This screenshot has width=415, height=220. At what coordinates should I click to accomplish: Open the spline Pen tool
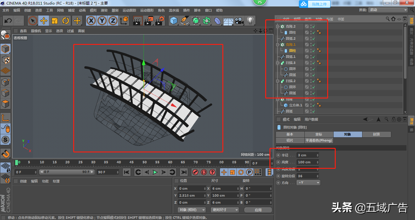pos(184,21)
